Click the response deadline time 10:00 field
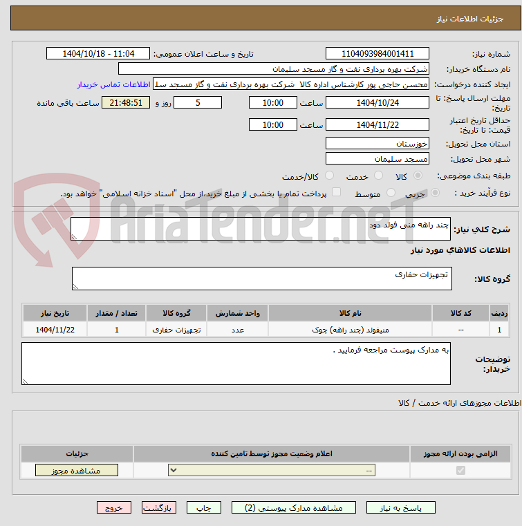Screen dimensions: 522x526 (272, 103)
